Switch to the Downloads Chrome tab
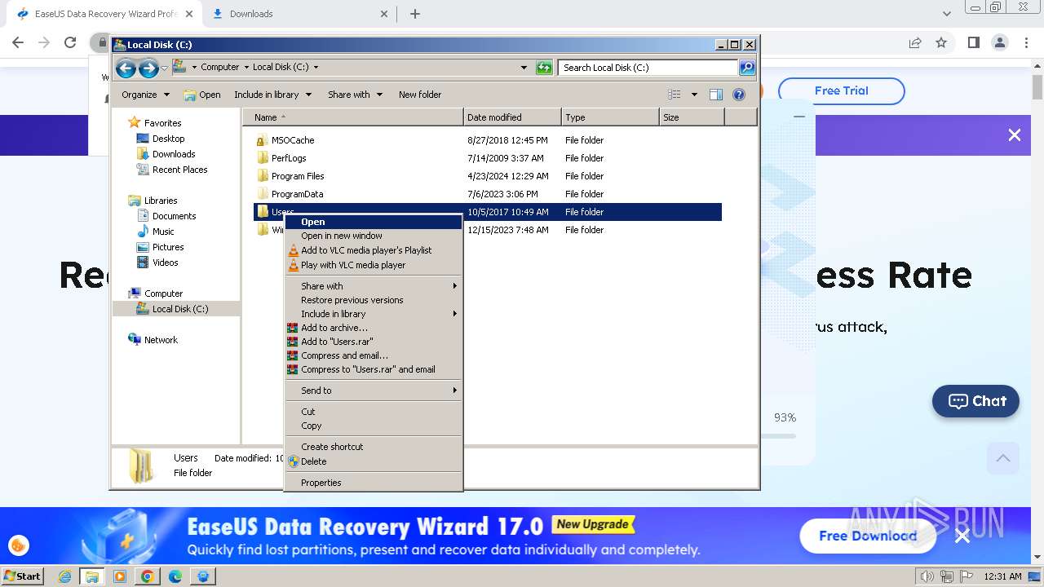 coord(298,14)
